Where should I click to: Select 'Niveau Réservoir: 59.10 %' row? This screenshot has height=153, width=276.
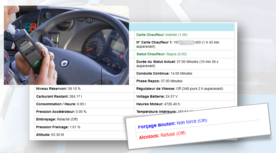click(84, 89)
